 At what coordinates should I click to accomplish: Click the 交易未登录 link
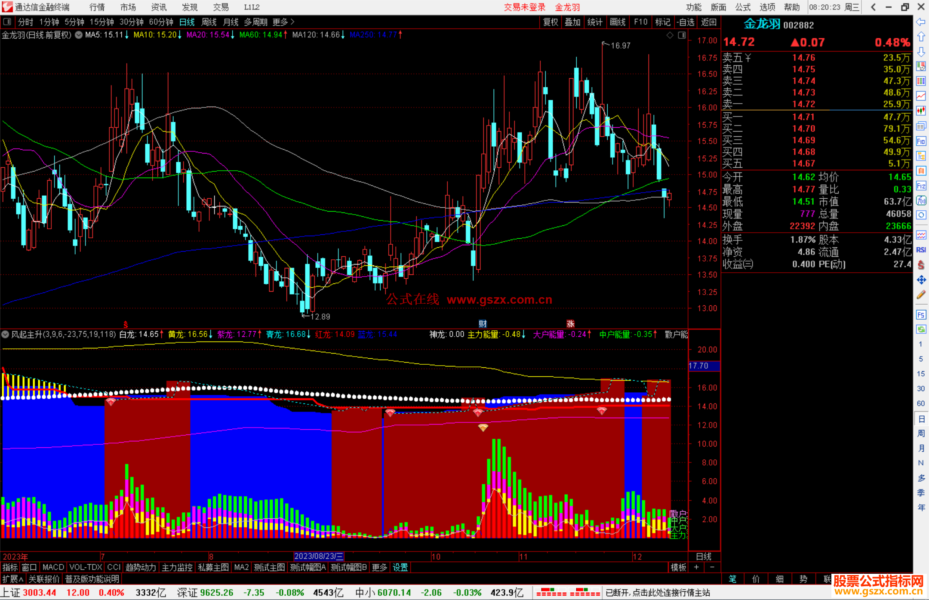pos(524,7)
